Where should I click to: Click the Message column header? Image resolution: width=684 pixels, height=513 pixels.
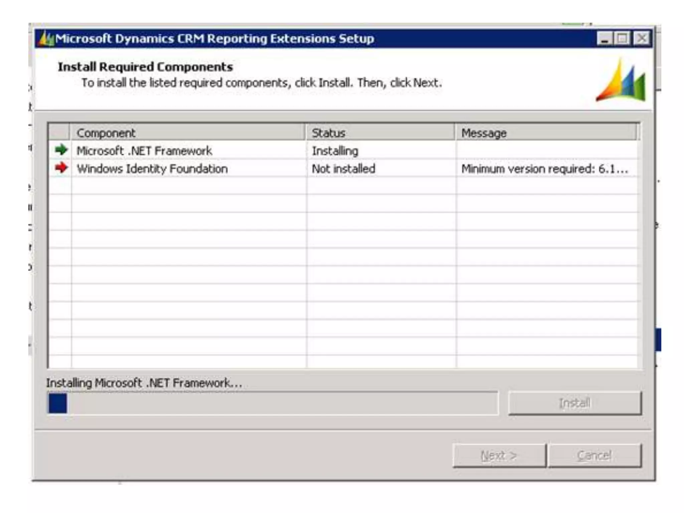[x=545, y=133]
